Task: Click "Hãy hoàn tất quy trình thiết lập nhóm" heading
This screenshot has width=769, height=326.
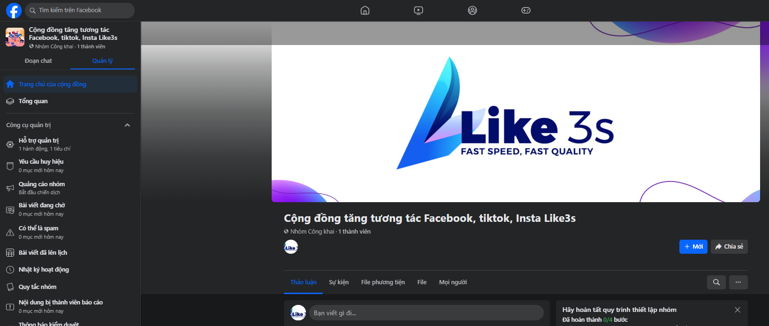Action: coord(619,310)
